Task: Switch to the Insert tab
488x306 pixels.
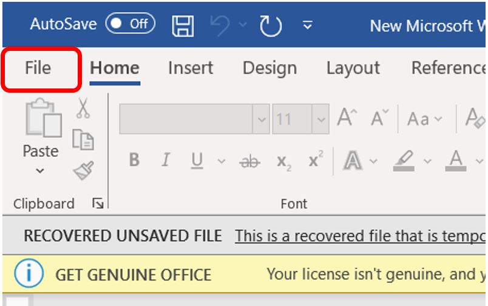Action: [191, 68]
